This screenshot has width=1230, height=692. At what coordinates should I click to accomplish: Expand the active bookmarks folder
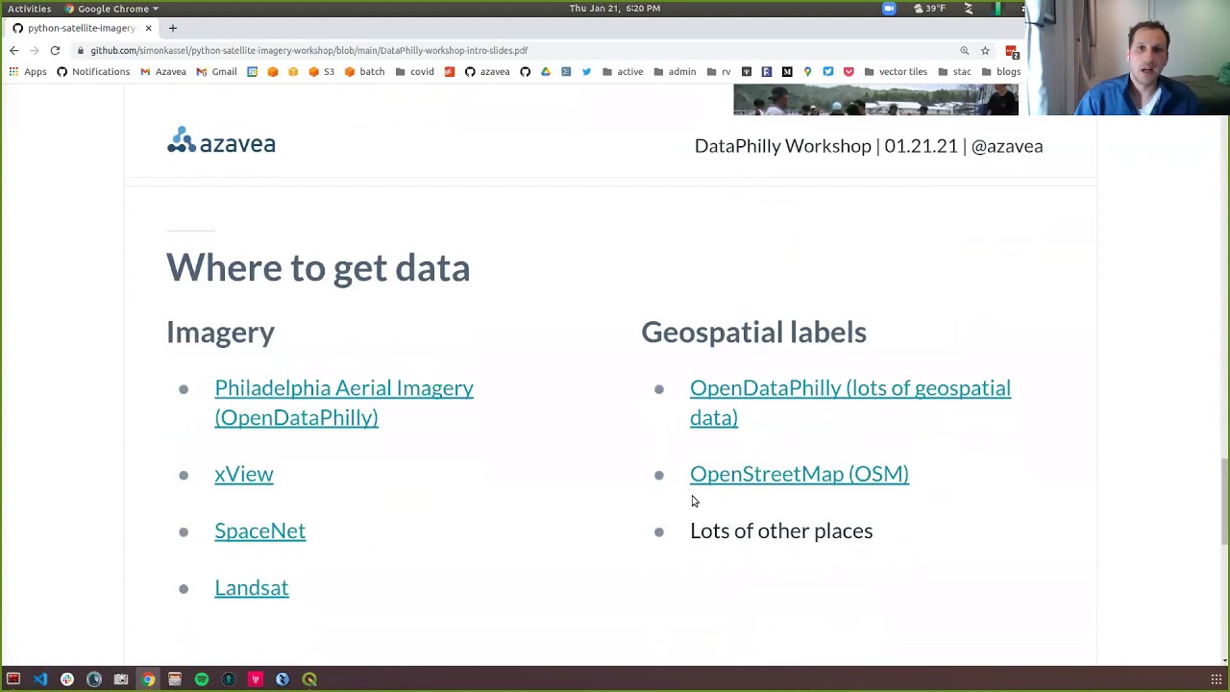pyautogui.click(x=623, y=71)
